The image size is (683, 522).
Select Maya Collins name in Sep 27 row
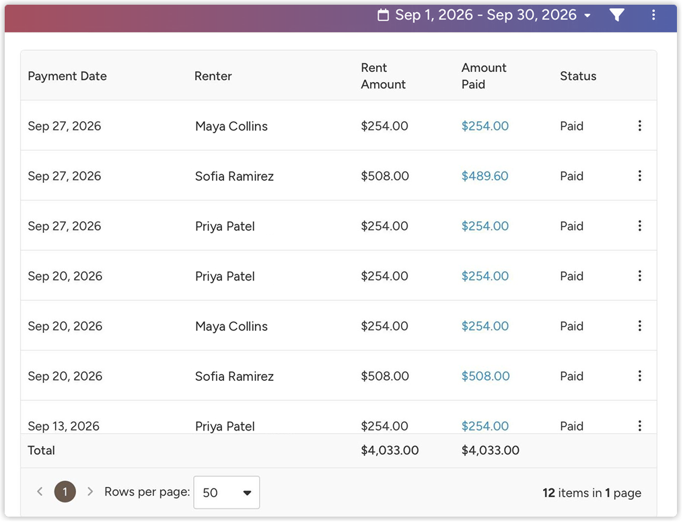point(231,126)
